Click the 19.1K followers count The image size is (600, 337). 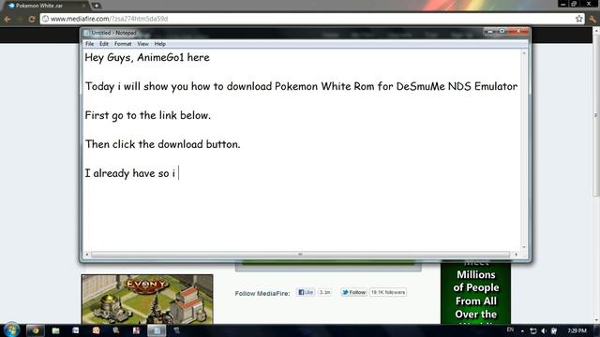[388, 292]
